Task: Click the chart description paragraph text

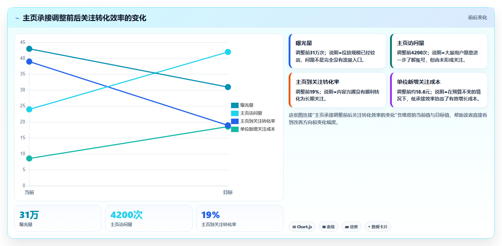Action: coord(388,119)
